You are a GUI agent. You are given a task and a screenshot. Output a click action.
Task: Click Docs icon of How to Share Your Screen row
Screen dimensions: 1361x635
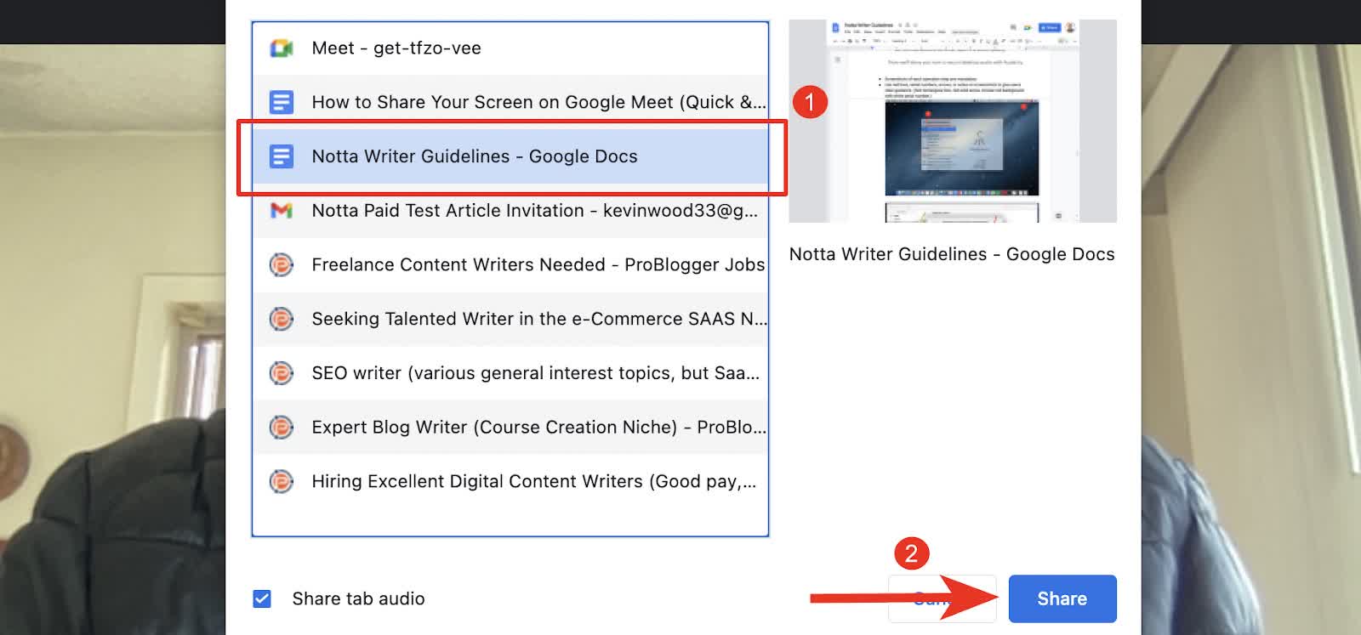click(x=281, y=103)
